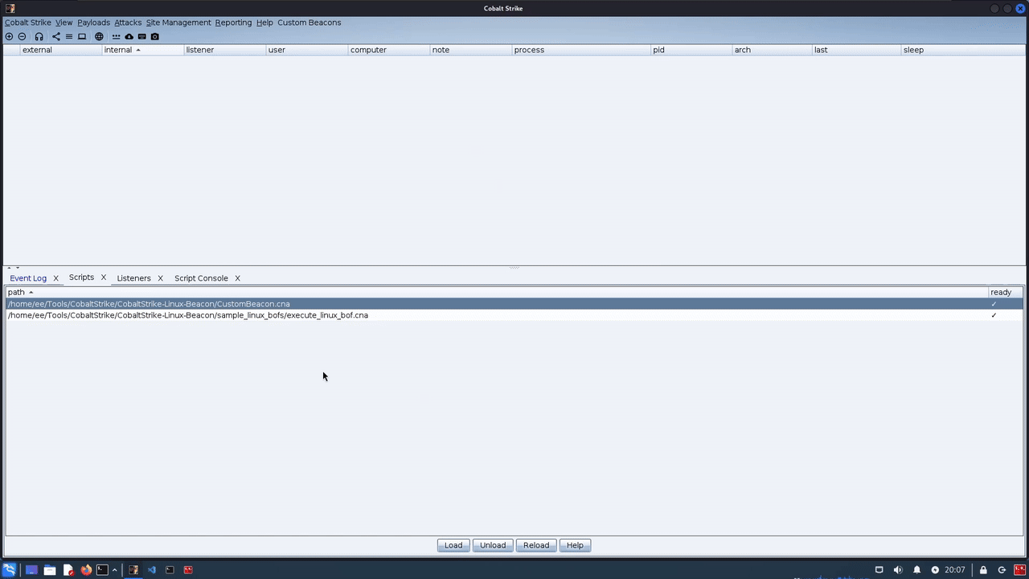Switch to pivot graph view icon
The width and height of the screenshot is (1029, 579).
click(56, 36)
